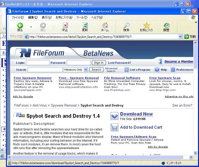Image resolution: width=199 pixels, height=167 pixels.
Task: Click the See an Error? link
Action: [x=182, y=106]
